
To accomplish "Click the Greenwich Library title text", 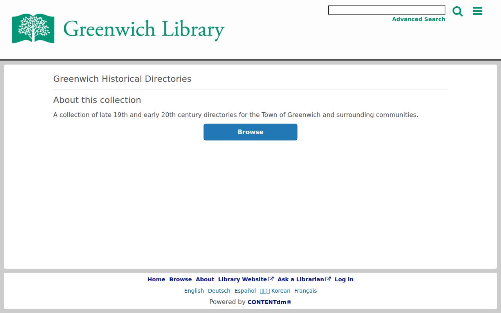I will [x=144, y=29].
